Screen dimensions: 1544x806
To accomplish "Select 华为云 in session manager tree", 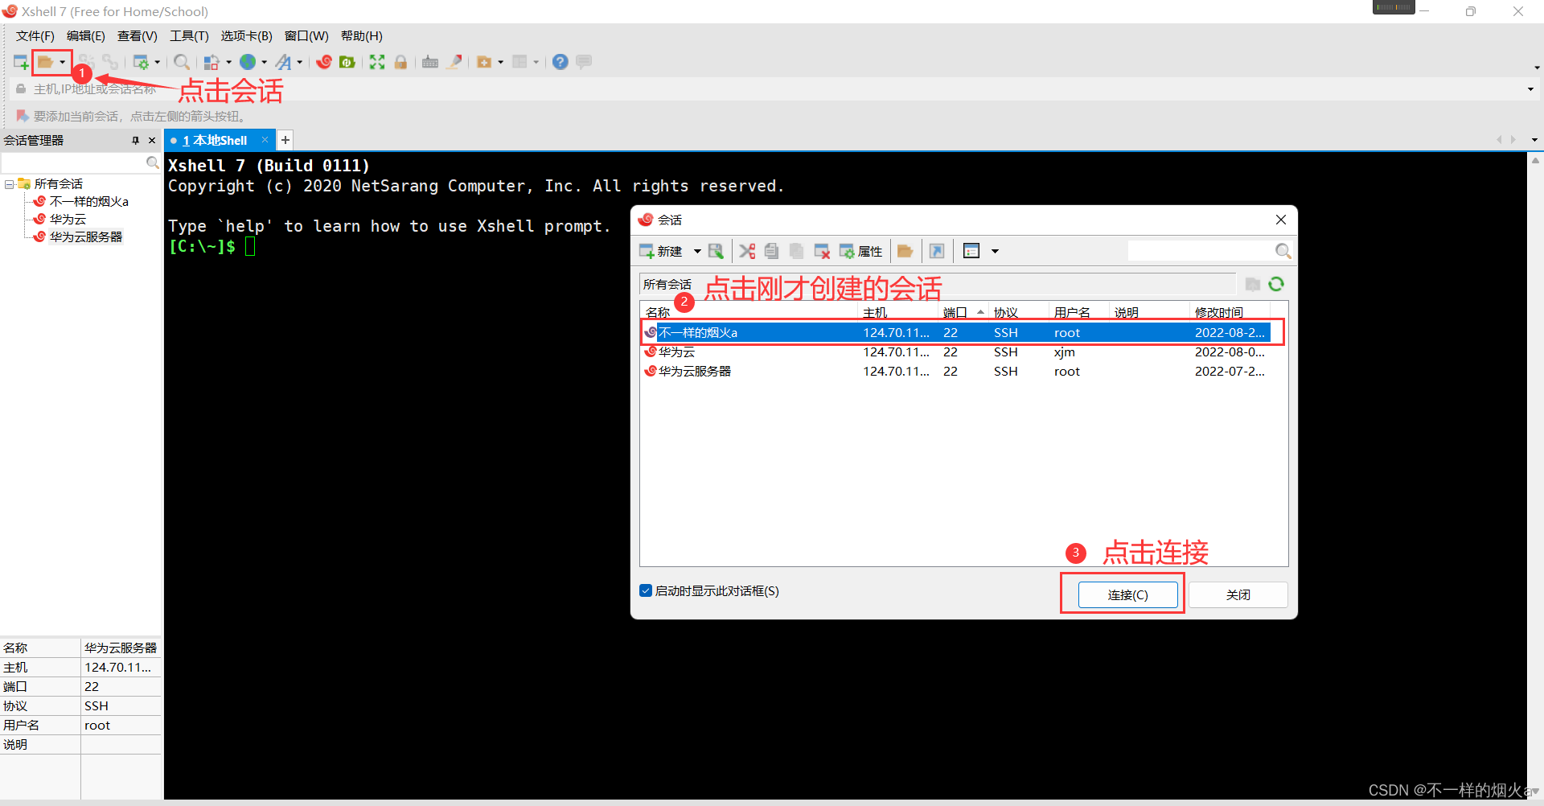I will [68, 220].
